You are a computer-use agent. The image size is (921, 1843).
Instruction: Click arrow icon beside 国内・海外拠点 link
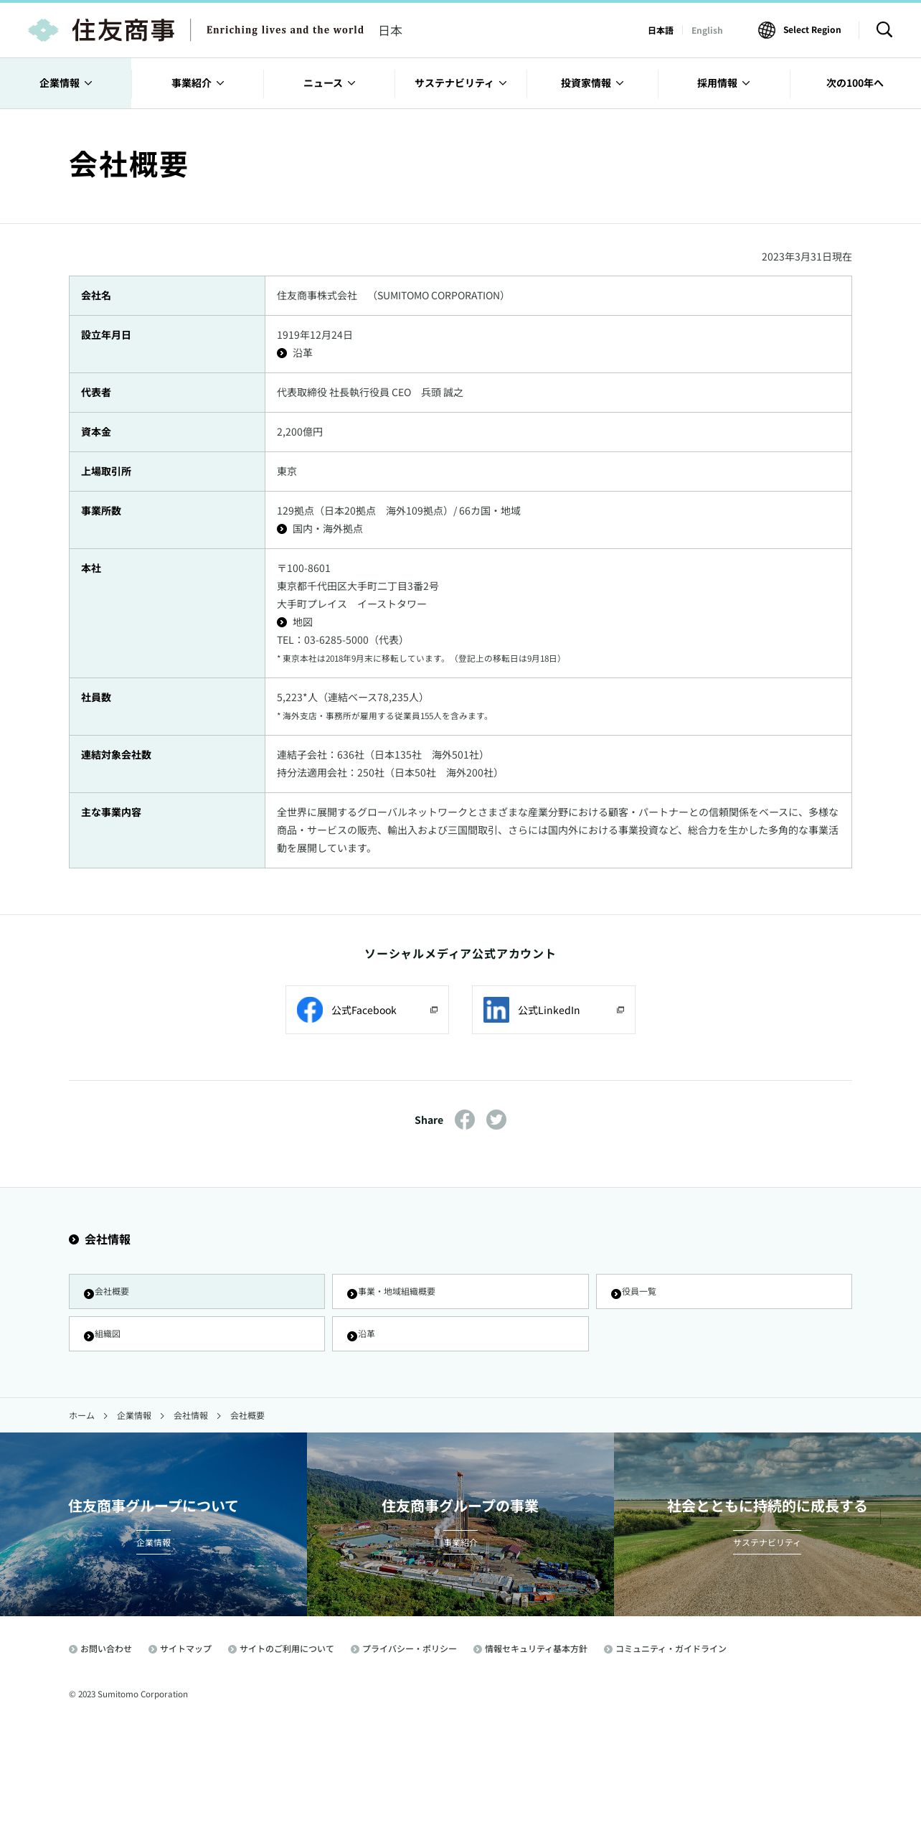(282, 529)
